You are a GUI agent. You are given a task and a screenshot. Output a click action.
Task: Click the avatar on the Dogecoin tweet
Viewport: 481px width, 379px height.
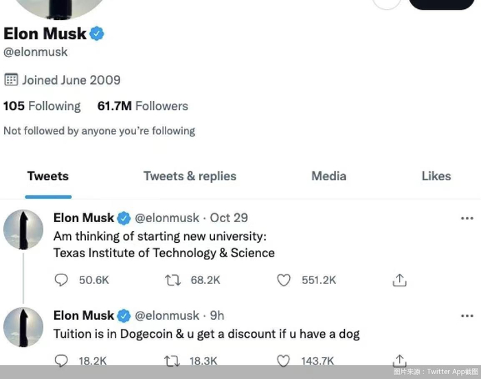click(23, 327)
